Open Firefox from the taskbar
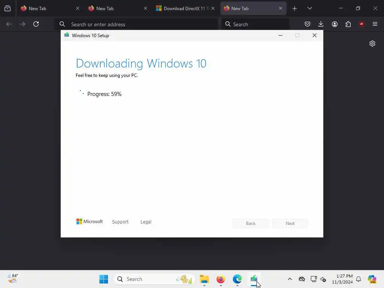384x288 pixels. pyautogui.click(x=220, y=279)
